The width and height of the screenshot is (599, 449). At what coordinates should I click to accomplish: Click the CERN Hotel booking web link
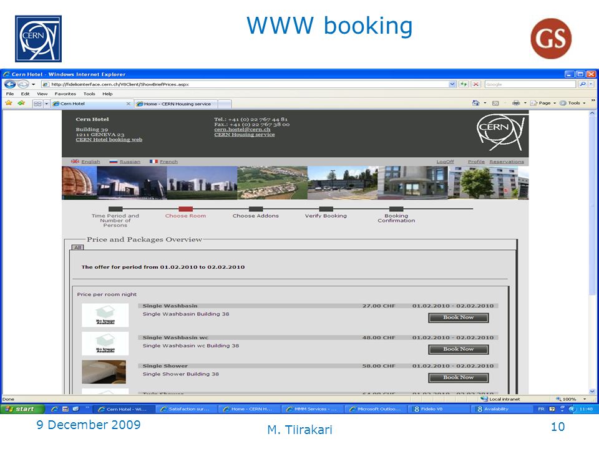pos(109,140)
